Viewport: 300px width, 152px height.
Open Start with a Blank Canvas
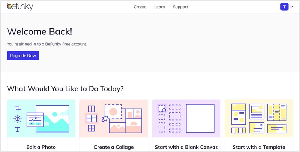[186, 147]
